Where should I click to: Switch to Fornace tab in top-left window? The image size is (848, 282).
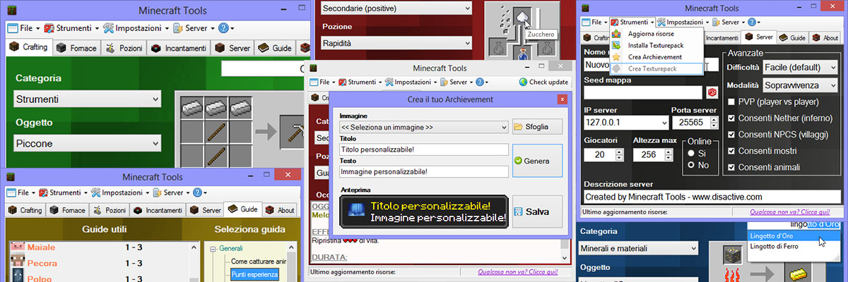[x=76, y=49]
